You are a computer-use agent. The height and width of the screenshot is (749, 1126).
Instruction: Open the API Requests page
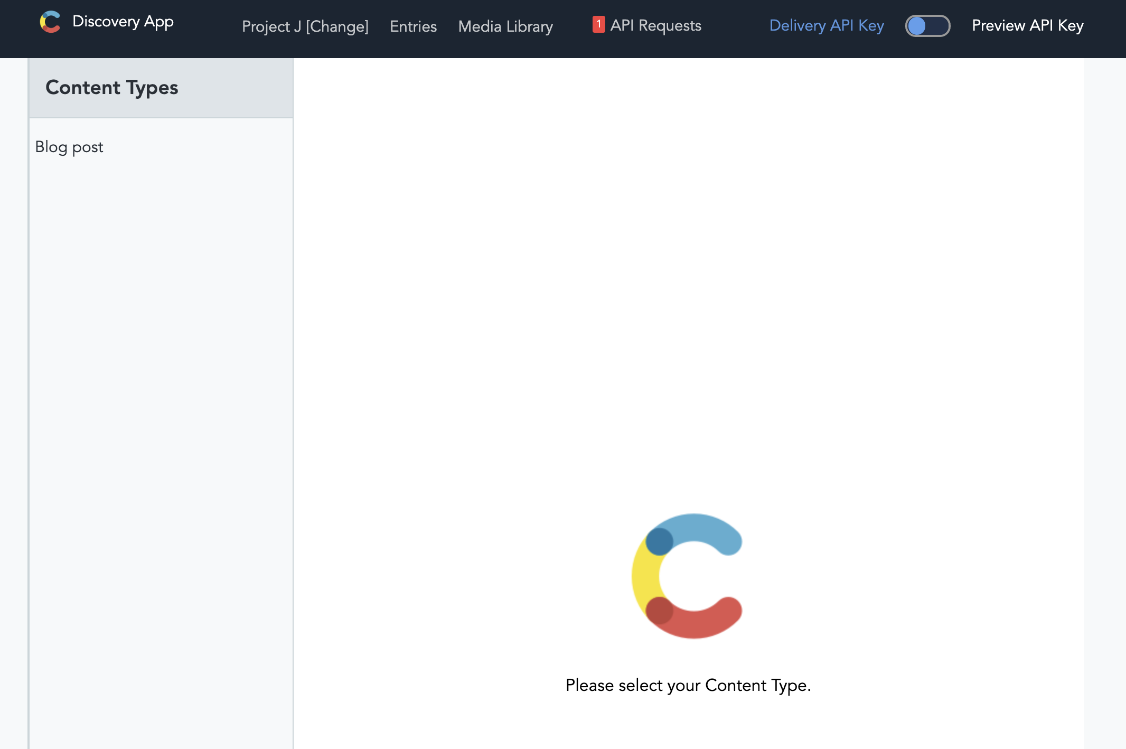tap(655, 25)
